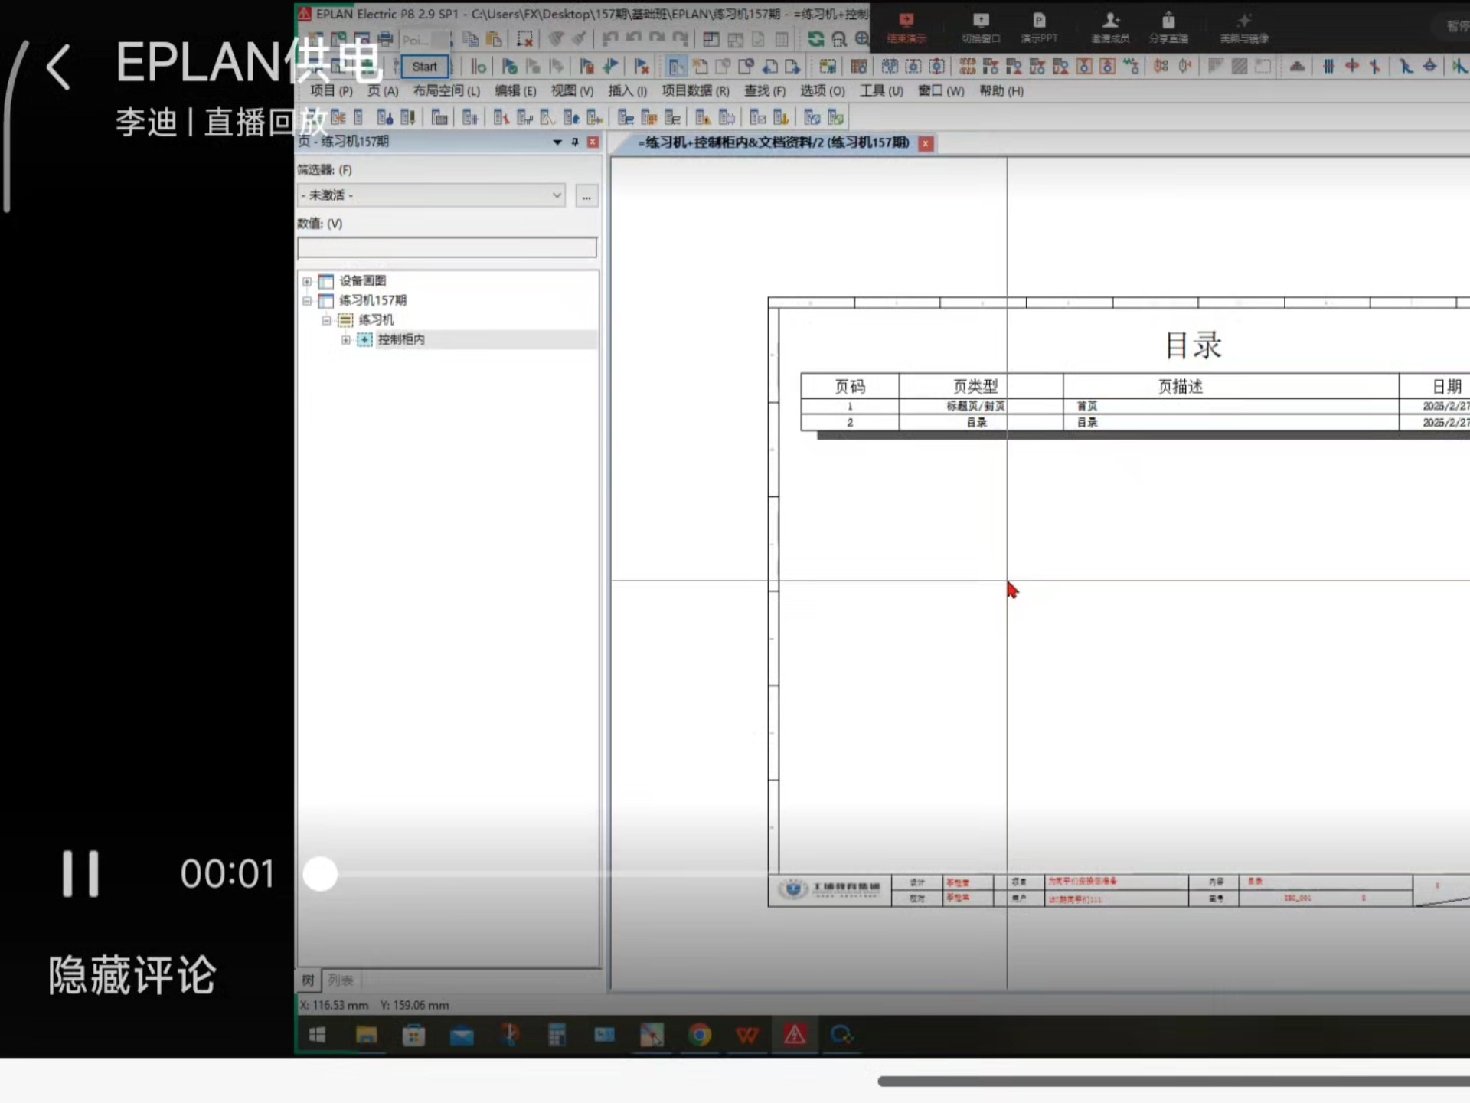Open the 未激活 filter dropdown
The height and width of the screenshot is (1103, 1470).
tap(431, 195)
